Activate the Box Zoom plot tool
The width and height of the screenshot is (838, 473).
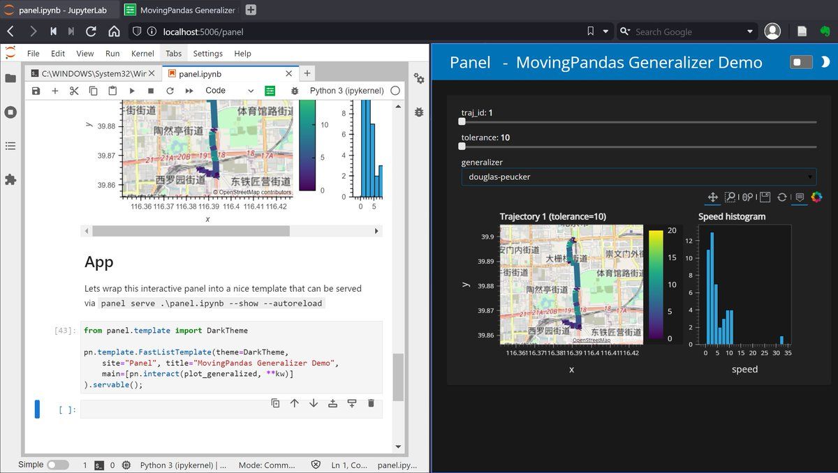click(x=730, y=197)
